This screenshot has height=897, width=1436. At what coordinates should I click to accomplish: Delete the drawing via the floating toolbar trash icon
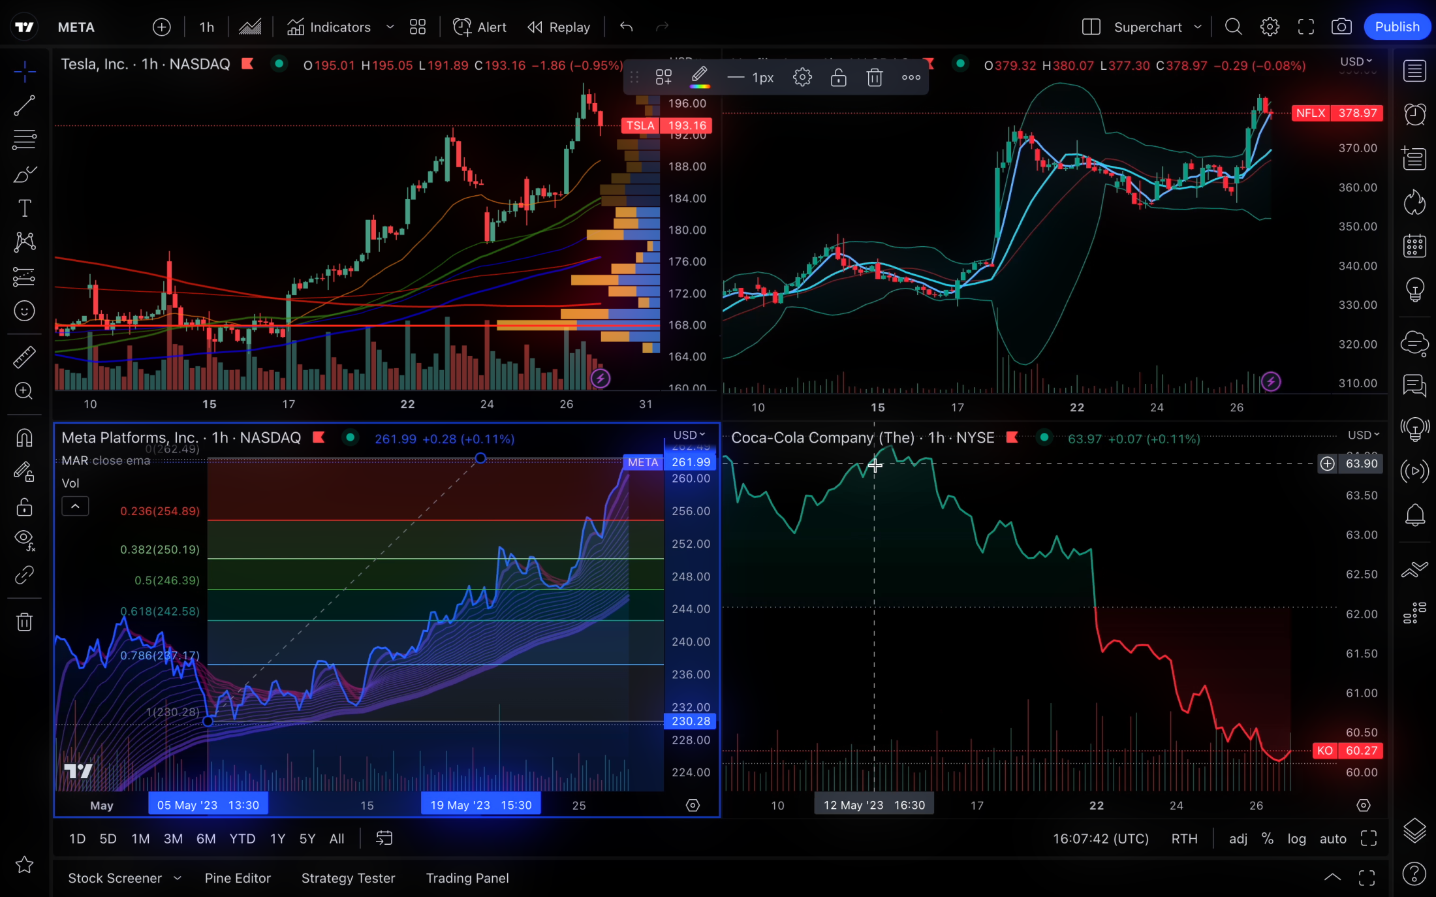coord(874,77)
